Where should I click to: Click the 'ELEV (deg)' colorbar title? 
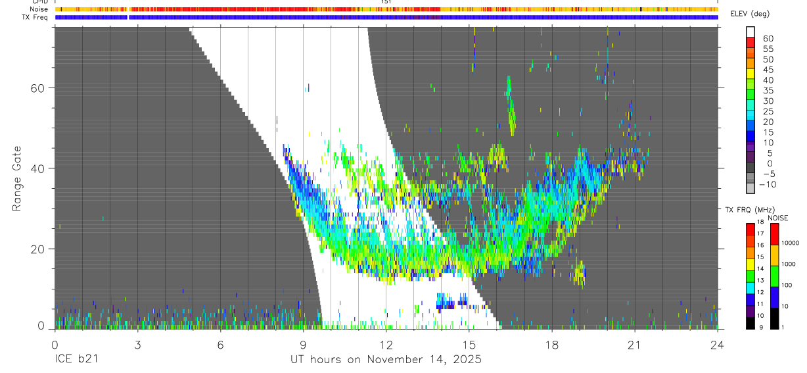coord(752,14)
